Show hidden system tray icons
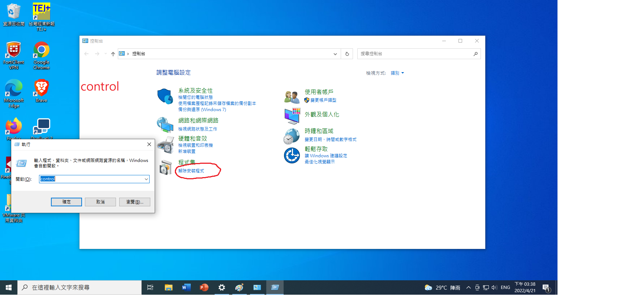 468,287
